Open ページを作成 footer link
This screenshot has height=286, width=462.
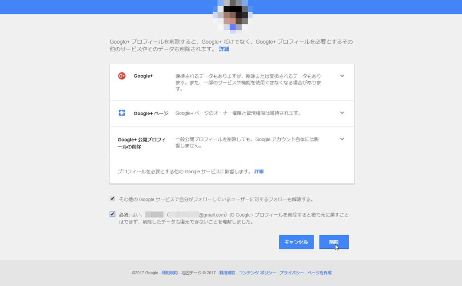tap(319, 273)
